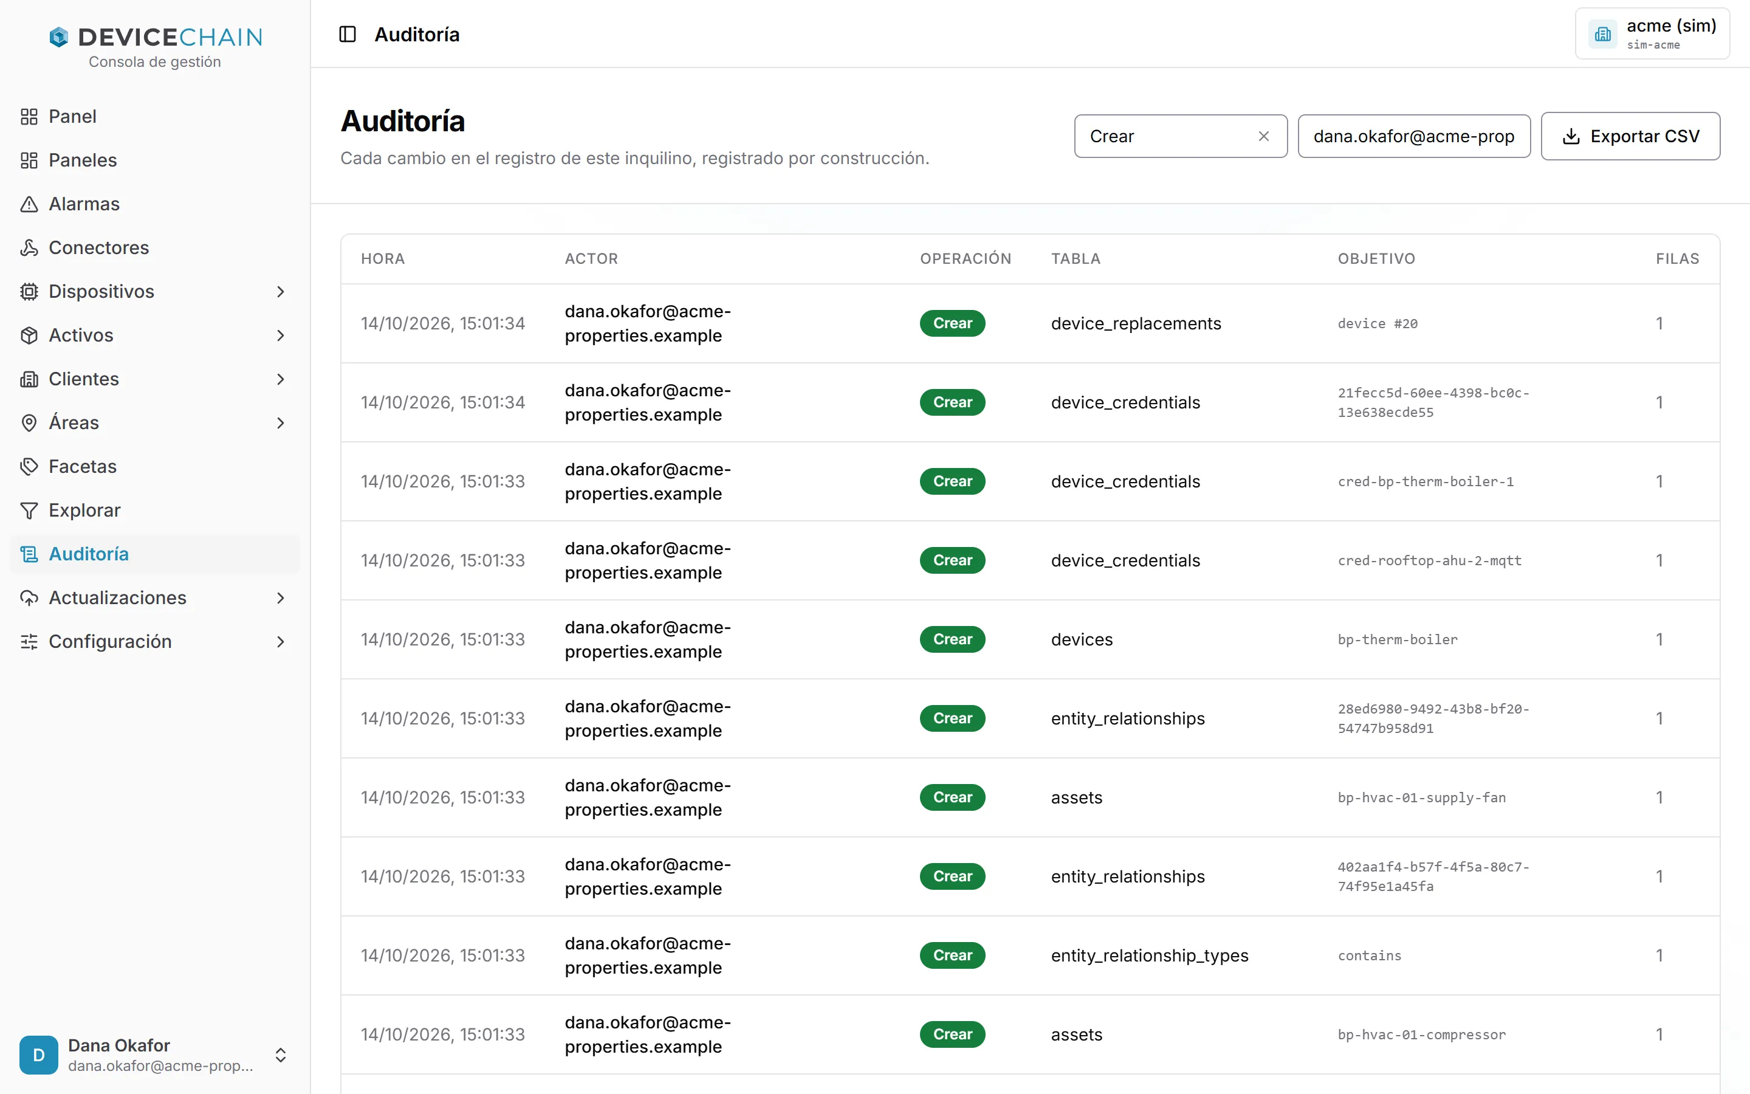Click the bp-hvac-01-supply-fan target
This screenshot has width=1750, height=1094.
(1422, 797)
